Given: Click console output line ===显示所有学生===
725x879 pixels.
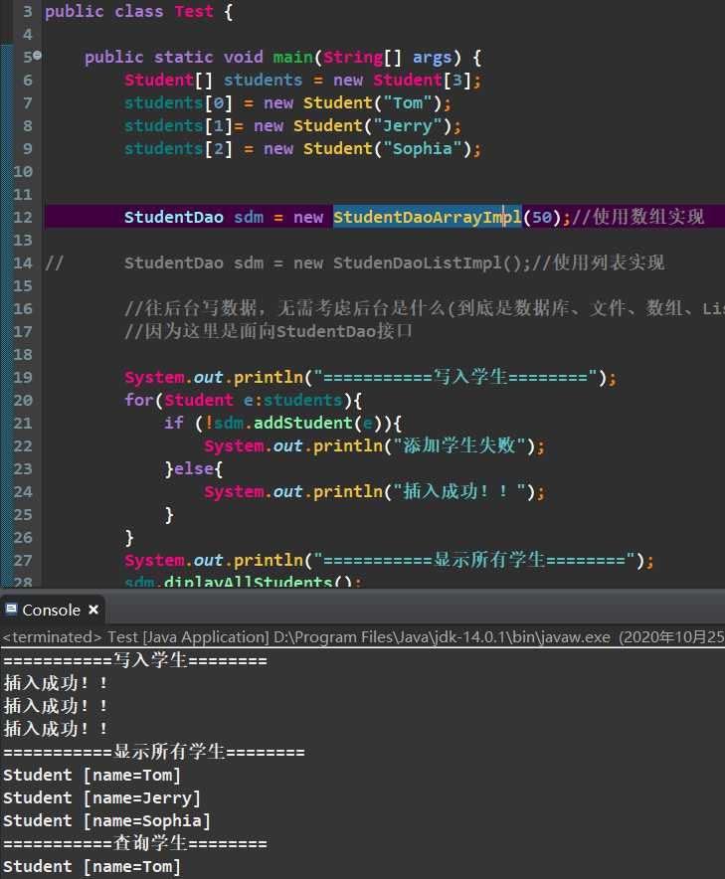Looking at the screenshot, I should pos(154,752).
